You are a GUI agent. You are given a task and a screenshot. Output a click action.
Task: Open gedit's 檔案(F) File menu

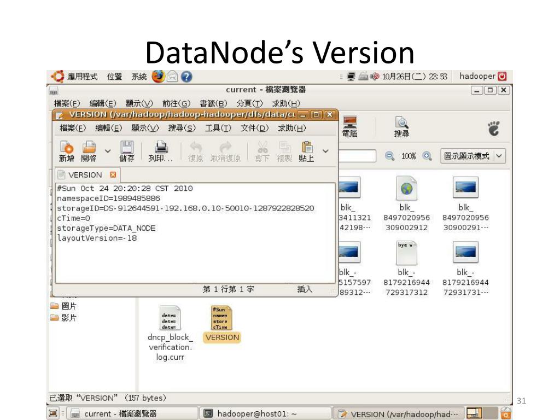(73, 128)
